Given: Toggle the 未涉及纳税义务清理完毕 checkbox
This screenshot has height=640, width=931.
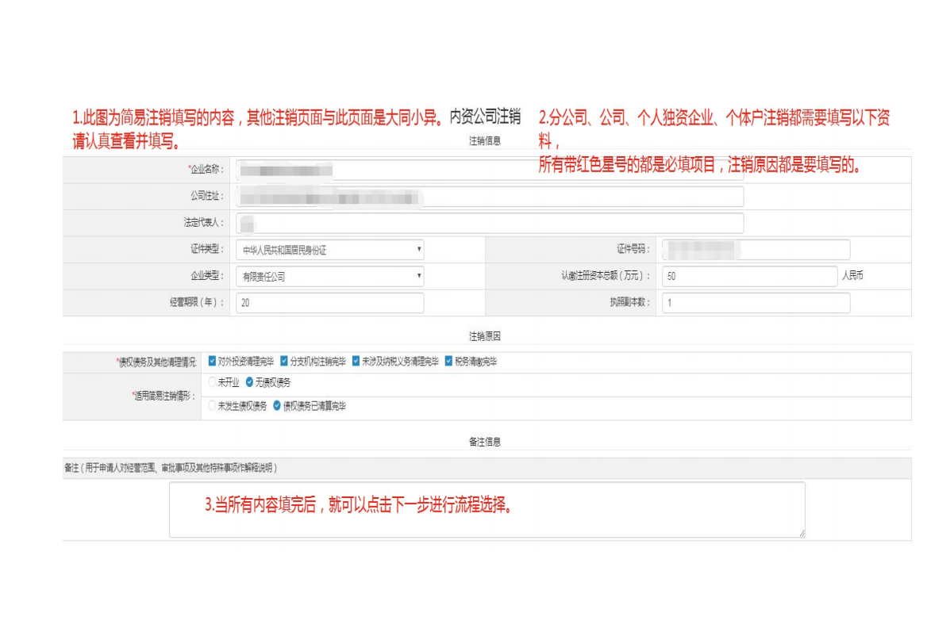Looking at the screenshot, I should (x=356, y=361).
